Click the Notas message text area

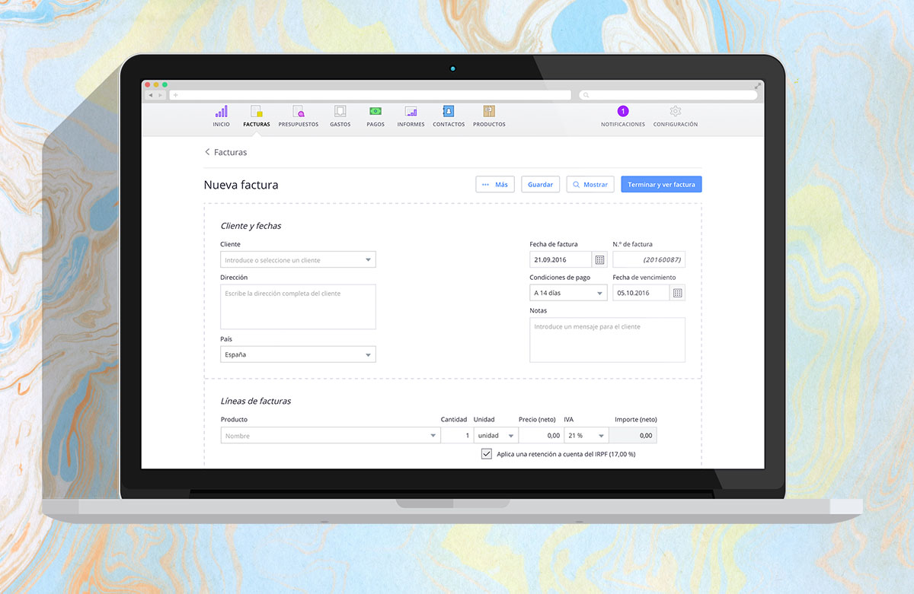[x=607, y=339]
